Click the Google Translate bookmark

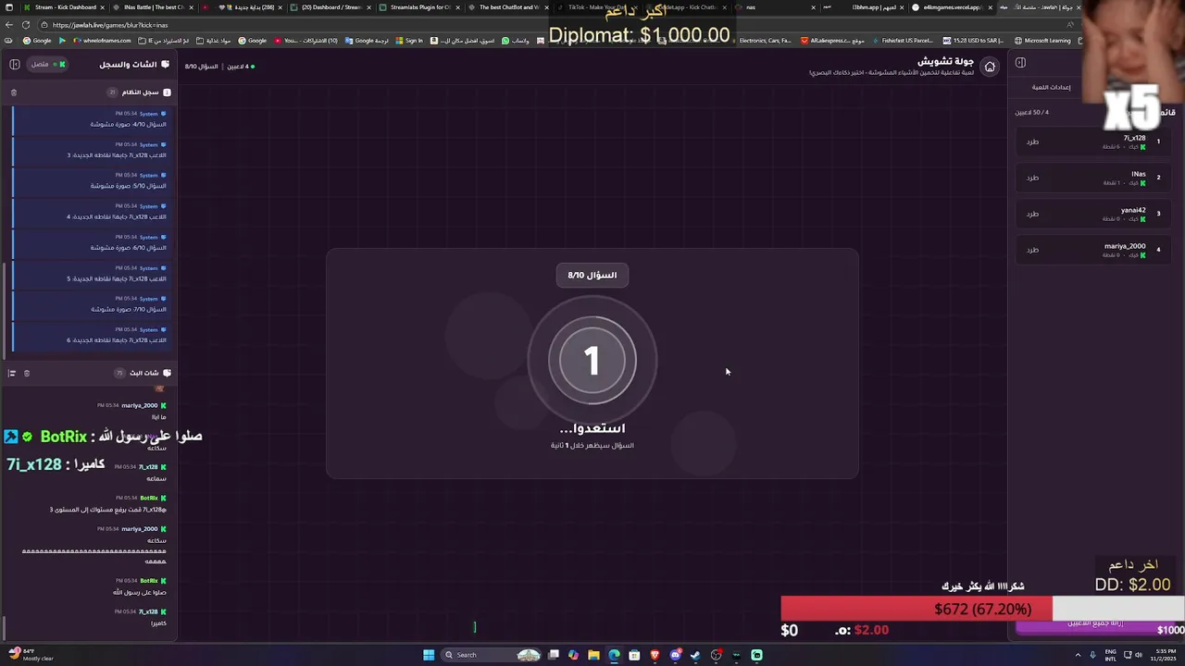pos(367,41)
